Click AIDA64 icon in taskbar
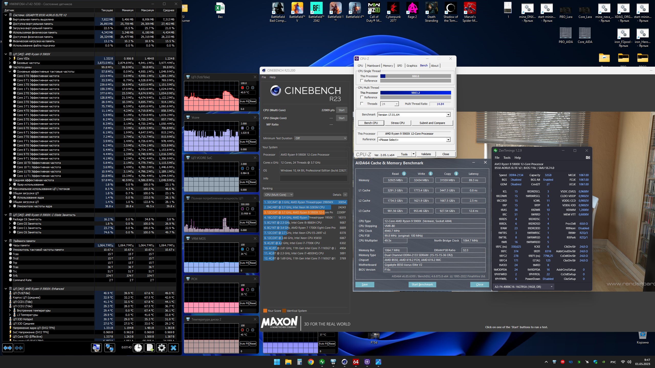The width and height of the screenshot is (655, 368). pos(356,362)
